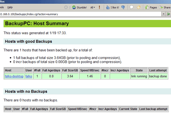The image size is (171, 133).
Task: Click the toolbar grip handle icon
Action: point(70,7)
